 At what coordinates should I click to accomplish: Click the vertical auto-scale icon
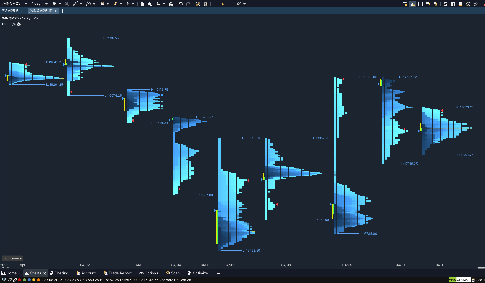click(223, 4)
